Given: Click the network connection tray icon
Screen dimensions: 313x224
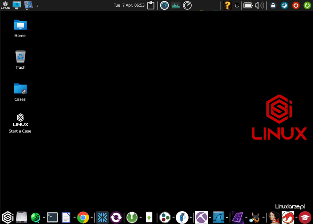Looking at the screenshot, I should click(x=237, y=5).
